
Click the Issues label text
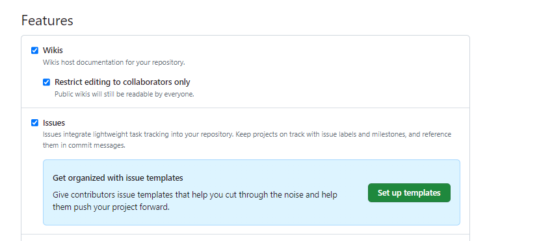click(x=54, y=123)
